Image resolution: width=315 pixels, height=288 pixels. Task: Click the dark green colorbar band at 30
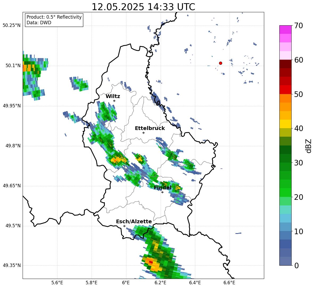[x=285, y=158]
